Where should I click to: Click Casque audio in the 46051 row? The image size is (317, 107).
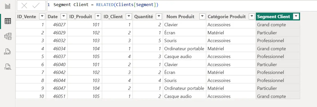pyautogui.click(x=178, y=96)
